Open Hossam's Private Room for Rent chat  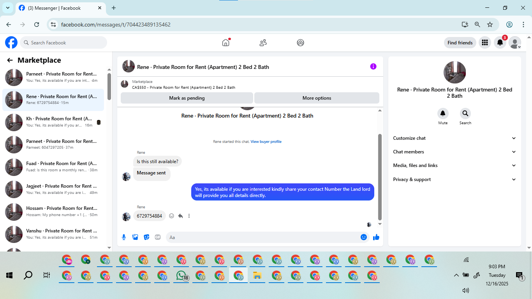click(x=53, y=211)
